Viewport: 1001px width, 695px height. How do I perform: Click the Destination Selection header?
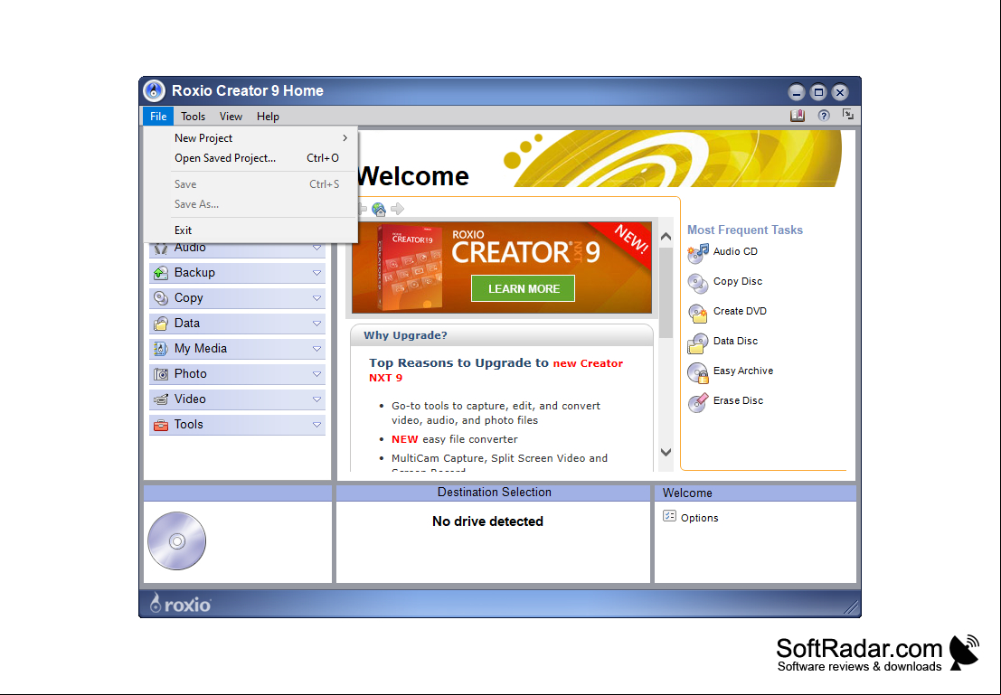[x=494, y=493]
